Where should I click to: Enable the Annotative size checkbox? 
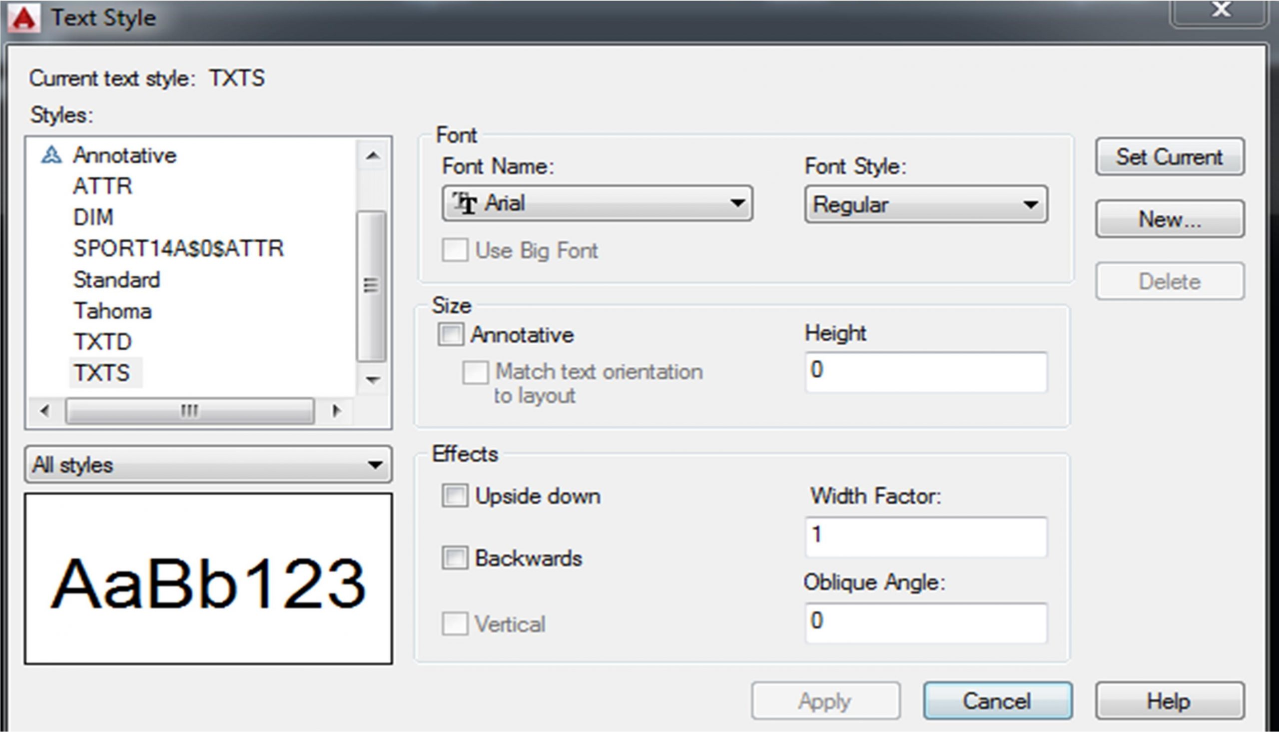450,334
